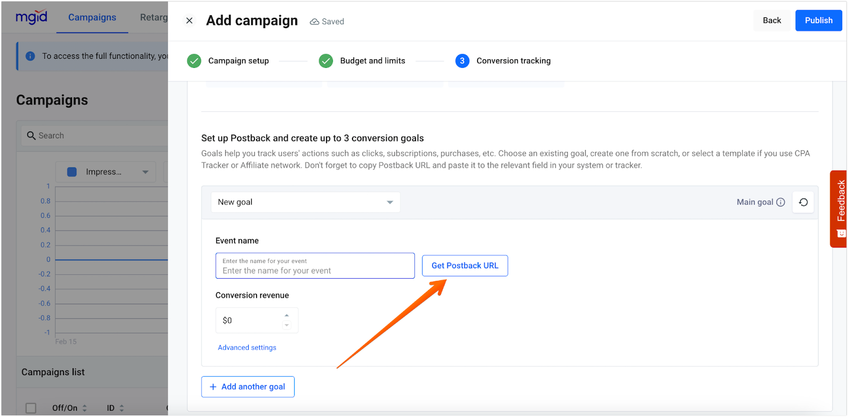Publish the campaign
This screenshot has width=848, height=417.
[x=818, y=21]
